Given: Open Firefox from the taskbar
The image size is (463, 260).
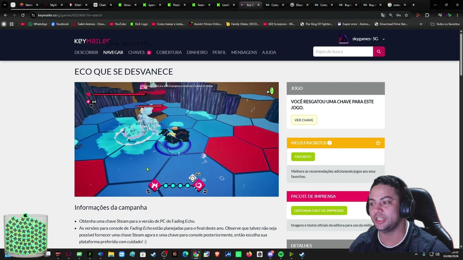Looking at the screenshot, I should [x=249, y=254].
